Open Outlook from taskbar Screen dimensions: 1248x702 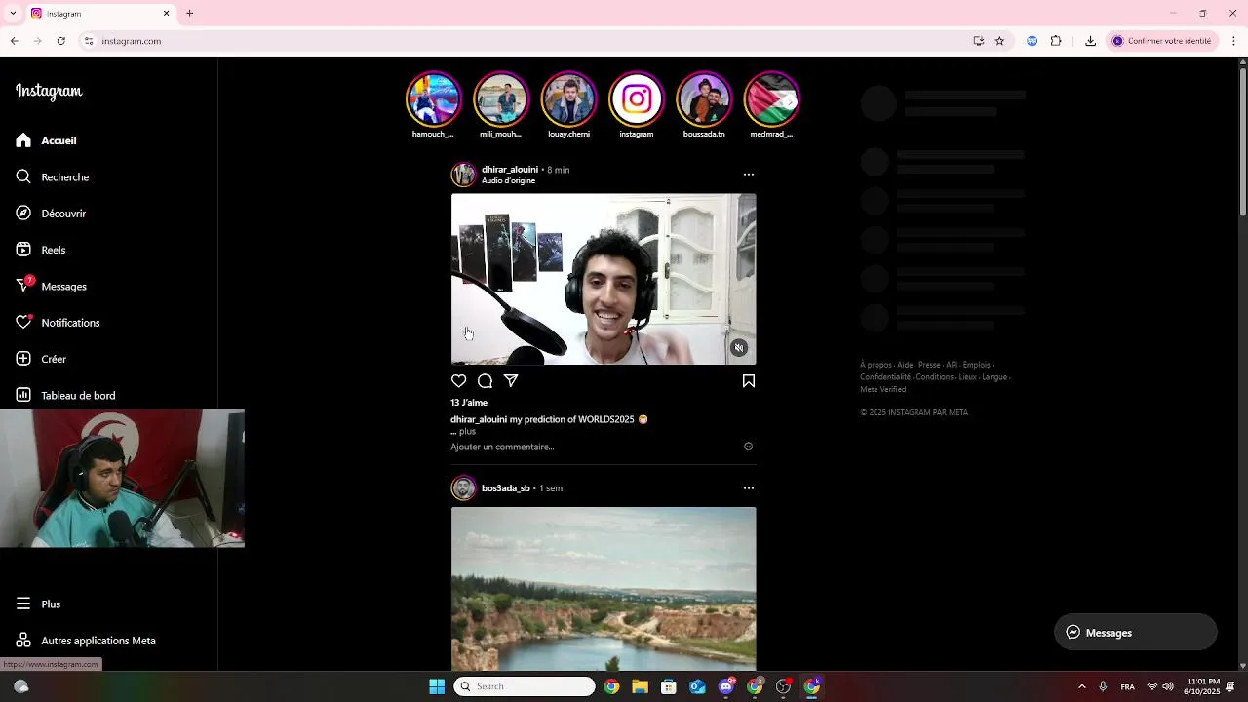coord(697,686)
